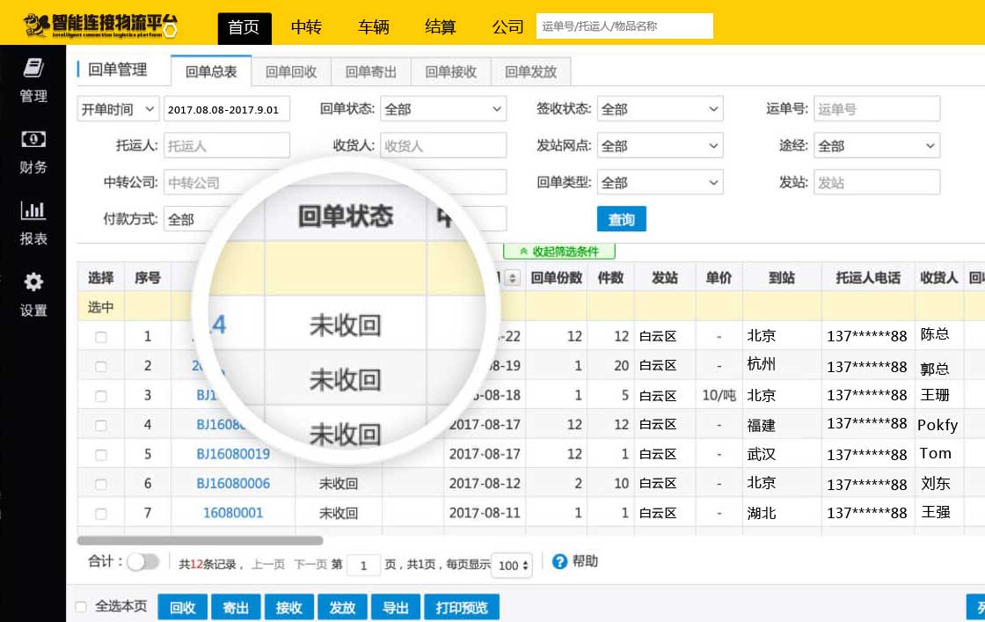Select the checkbox for row 3
Viewport: 985px width, 622px height.
[x=100, y=396]
